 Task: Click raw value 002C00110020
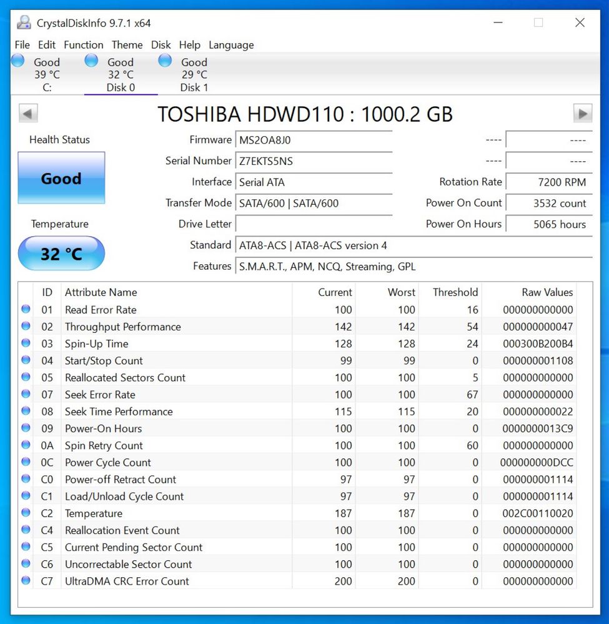coord(538,513)
